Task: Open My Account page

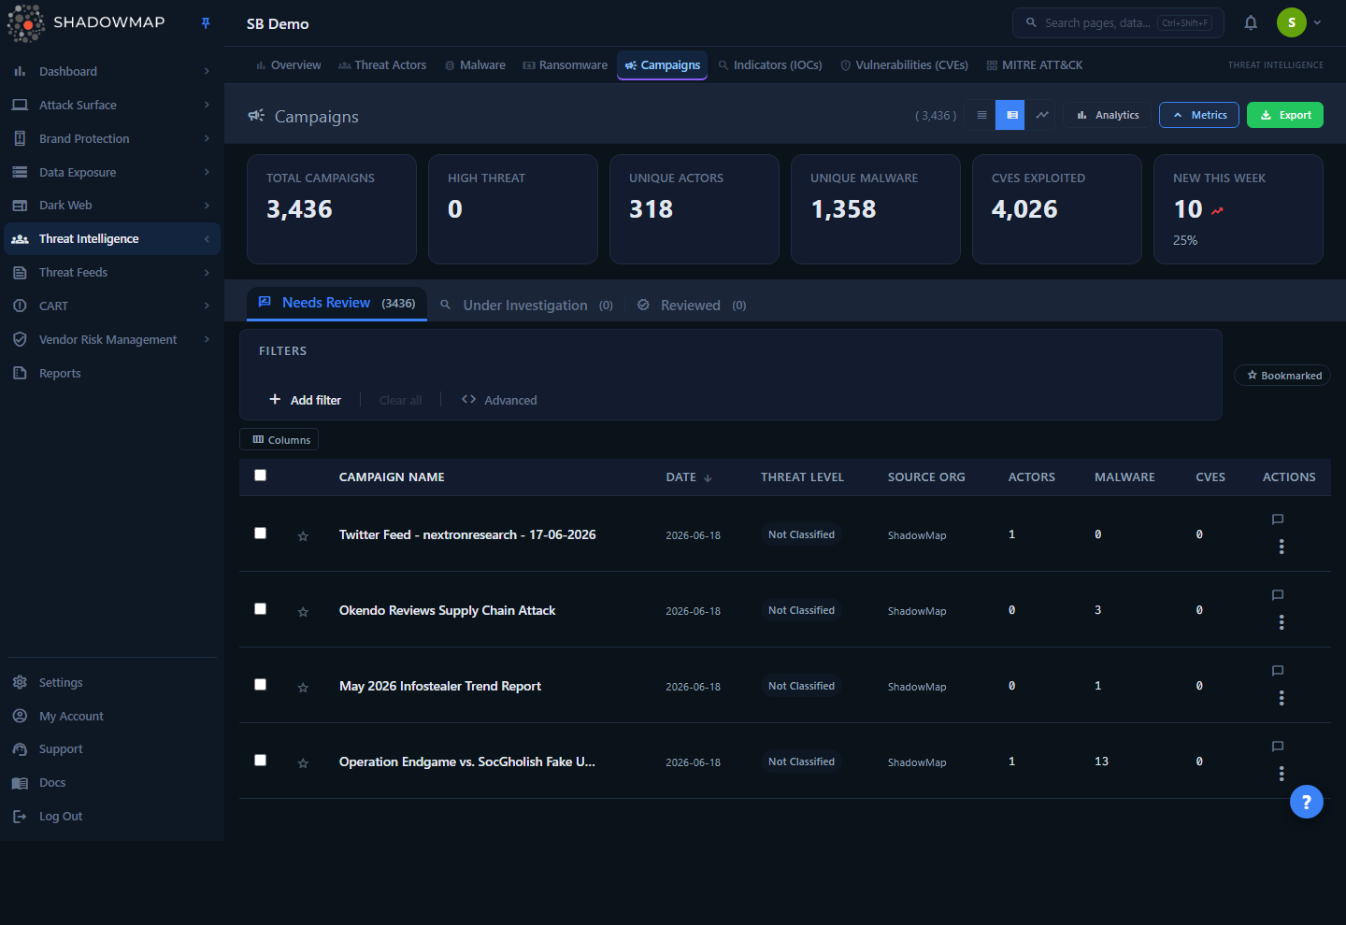Action: pyautogui.click(x=112, y=717)
